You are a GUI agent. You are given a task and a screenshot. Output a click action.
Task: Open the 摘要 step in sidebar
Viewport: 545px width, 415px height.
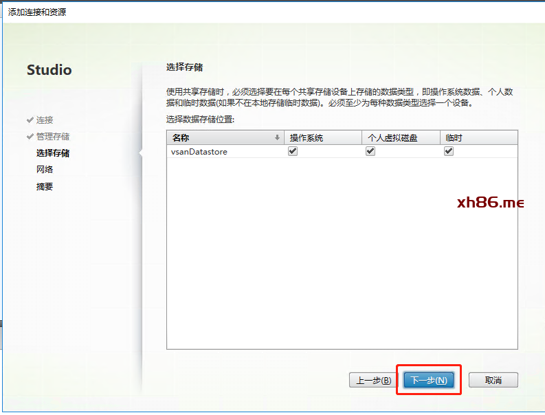[45, 186]
